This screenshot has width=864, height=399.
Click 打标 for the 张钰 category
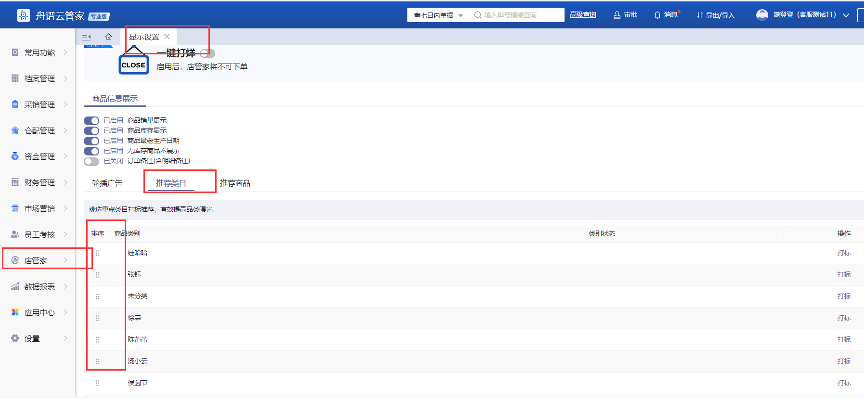click(x=844, y=274)
